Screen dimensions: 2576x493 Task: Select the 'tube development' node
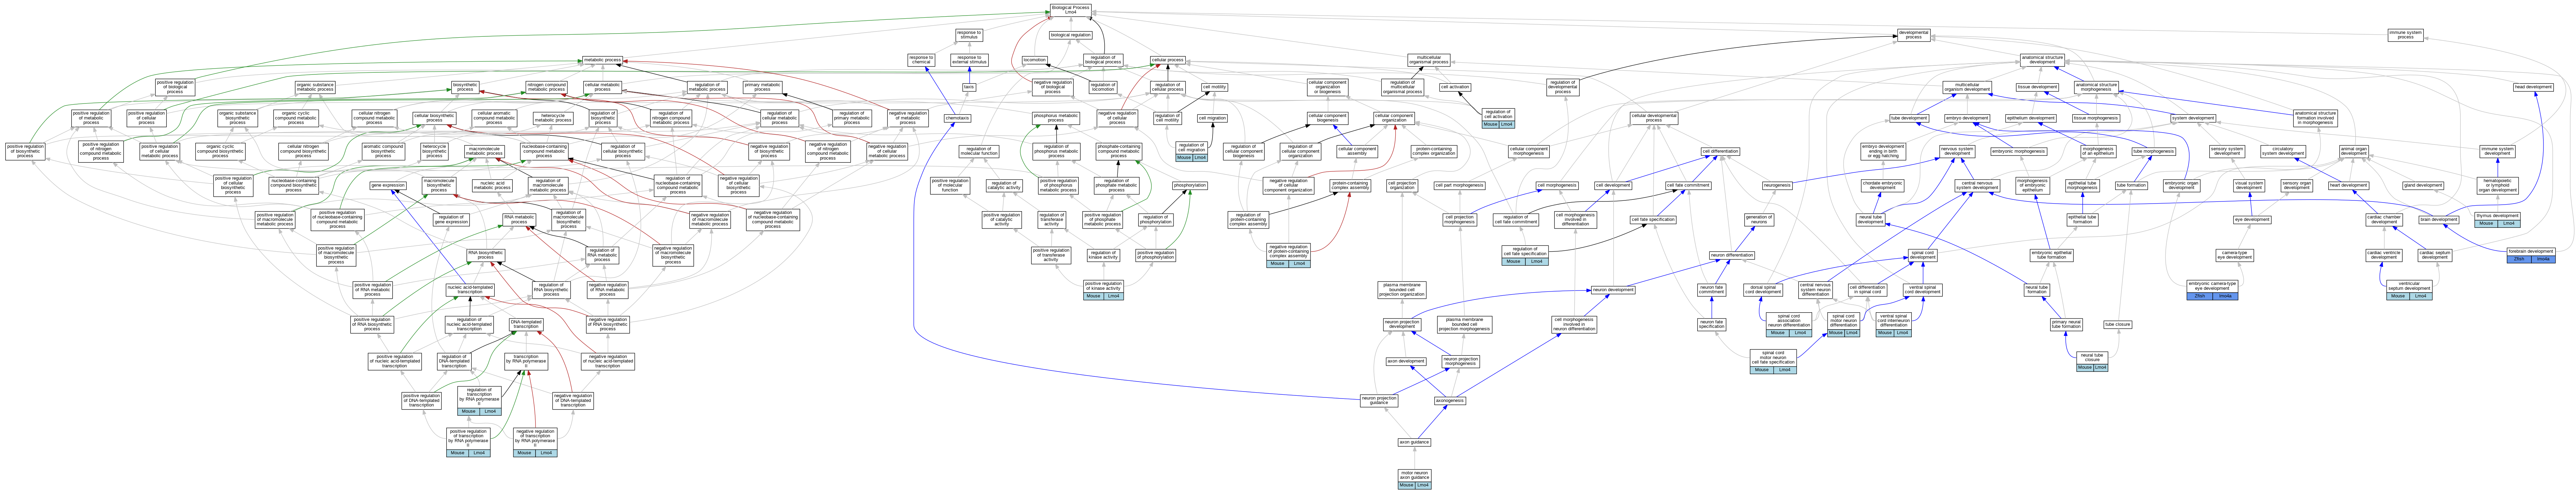1909,118
